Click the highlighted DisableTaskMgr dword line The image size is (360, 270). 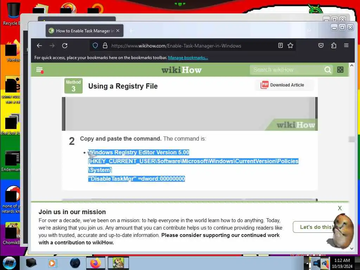click(137, 179)
